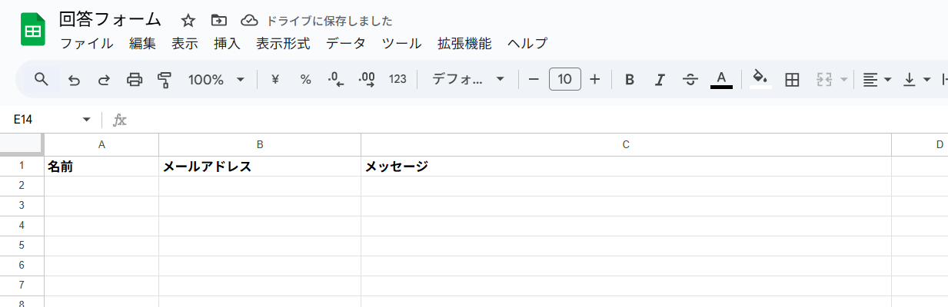Open the vertical align dropdown
The height and width of the screenshot is (307, 948).
[x=916, y=79]
